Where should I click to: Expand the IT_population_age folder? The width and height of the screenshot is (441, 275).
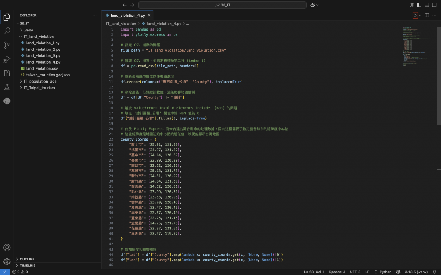click(40, 81)
